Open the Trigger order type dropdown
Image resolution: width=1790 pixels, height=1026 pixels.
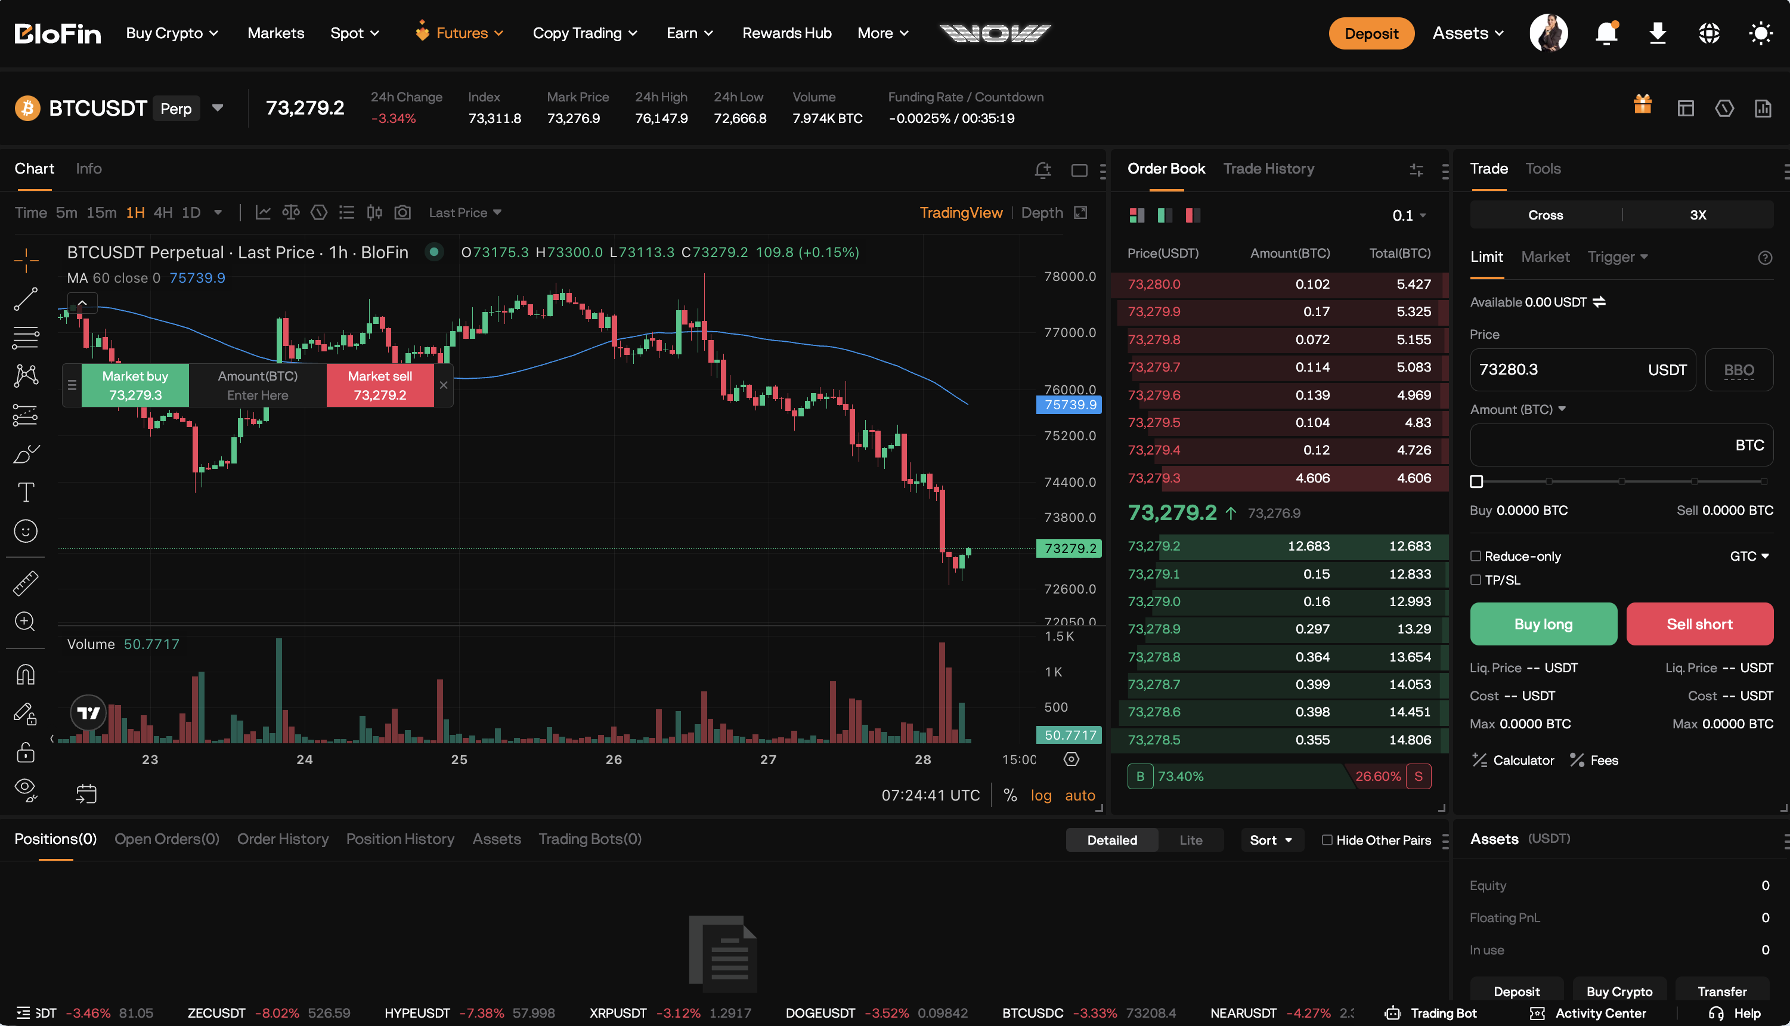coord(1618,256)
